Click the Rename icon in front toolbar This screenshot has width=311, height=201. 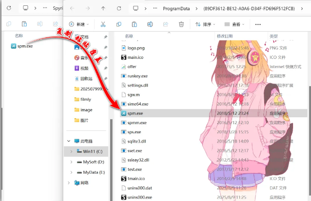(150, 24)
